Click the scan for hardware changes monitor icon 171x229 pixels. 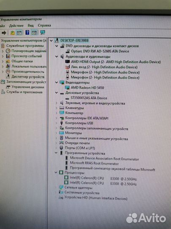tap(43, 32)
